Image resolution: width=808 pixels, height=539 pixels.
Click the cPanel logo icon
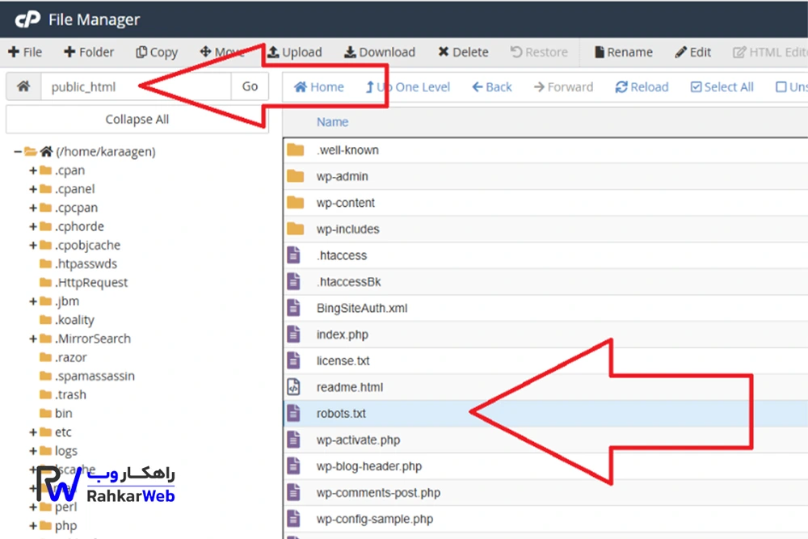pos(27,19)
